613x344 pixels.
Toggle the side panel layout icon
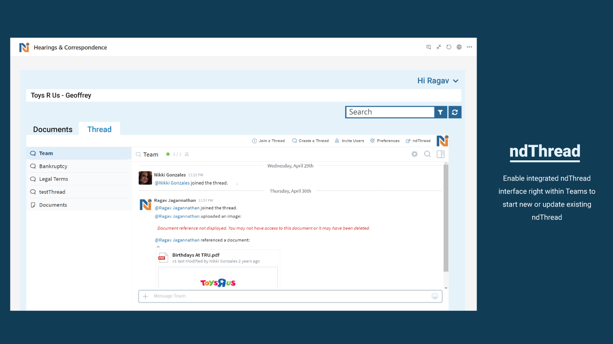(x=441, y=154)
